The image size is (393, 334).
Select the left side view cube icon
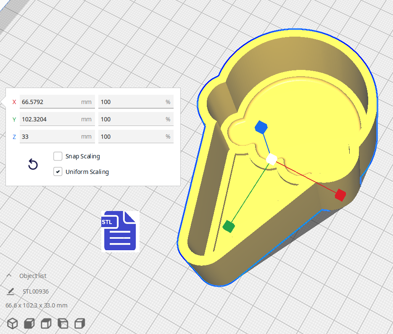pos(63,323)
